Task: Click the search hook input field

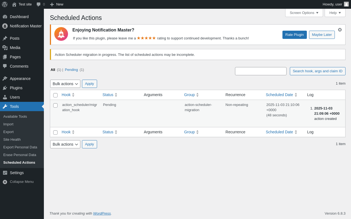Action: coord(261,71)
